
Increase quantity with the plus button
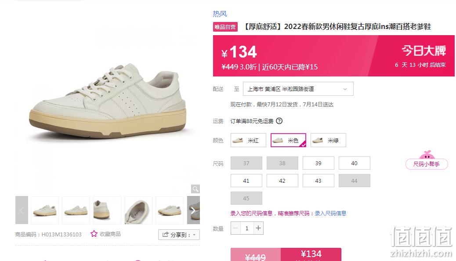pyautogui.click(x=258, y=228)
